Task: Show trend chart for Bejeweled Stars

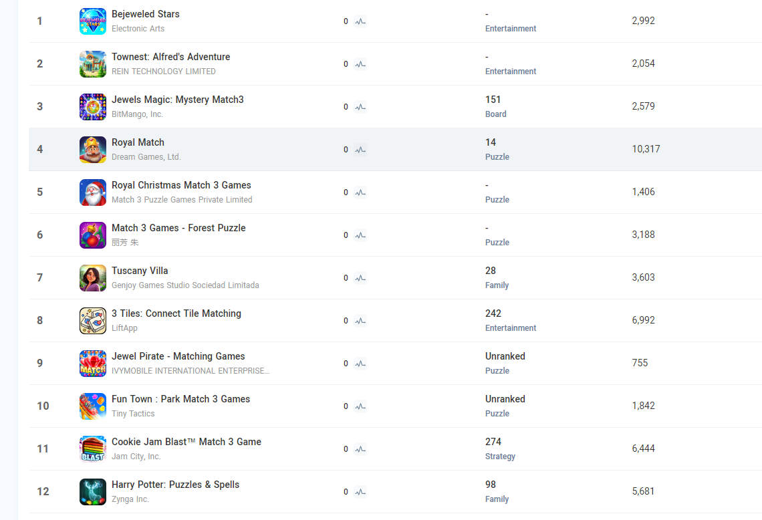Action: pyautogui.click(x=360, y=21)
